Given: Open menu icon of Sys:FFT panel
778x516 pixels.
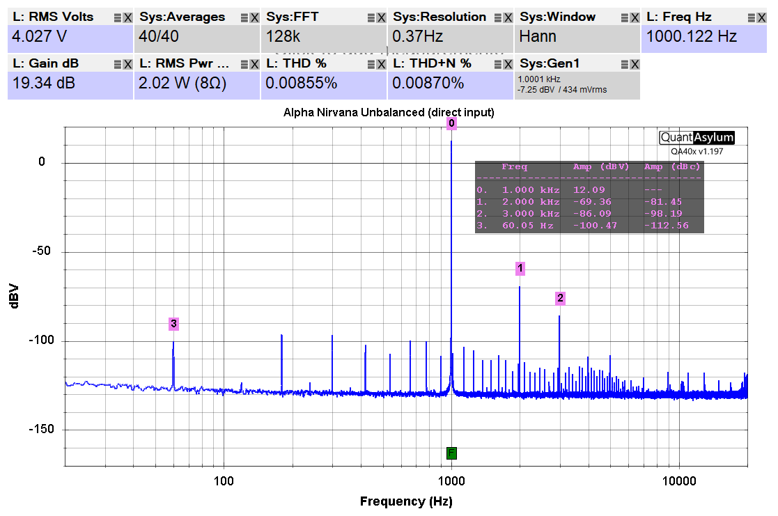Looking at the screenshot, I should click(371, 18).
